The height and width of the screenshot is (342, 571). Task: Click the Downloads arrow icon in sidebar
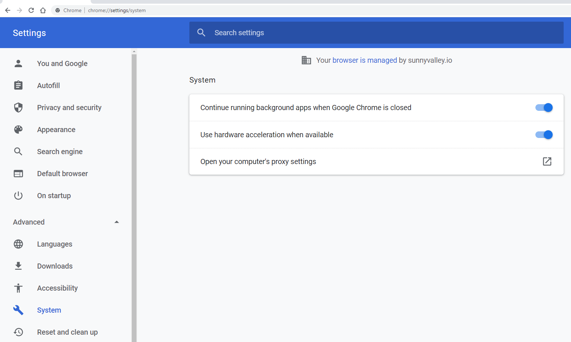pos(18,266)
